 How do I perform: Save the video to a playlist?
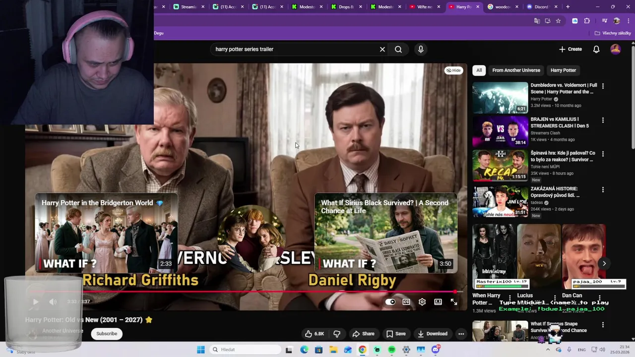point(396,334)
